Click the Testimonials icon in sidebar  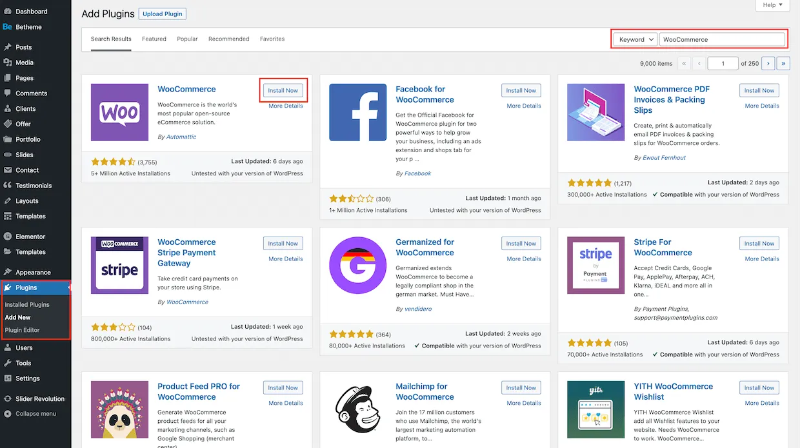(x=8, y=186)
